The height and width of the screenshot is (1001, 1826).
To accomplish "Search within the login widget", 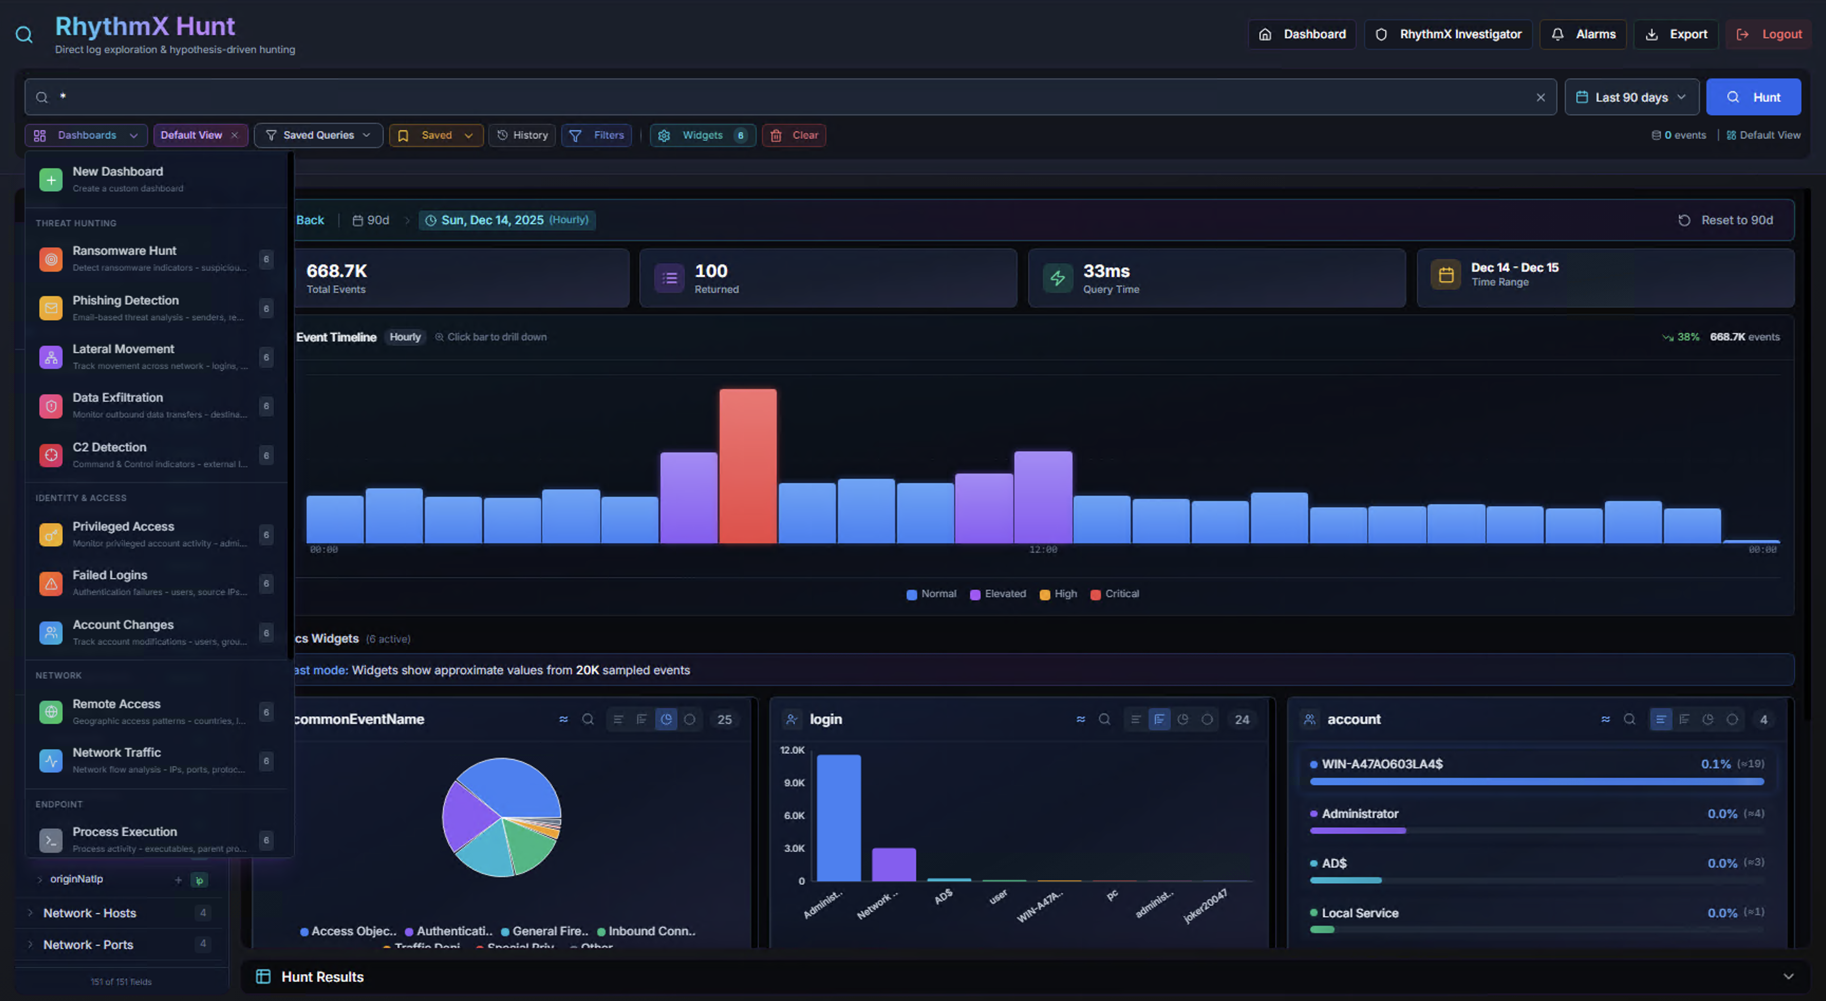I will point(1104,719).
